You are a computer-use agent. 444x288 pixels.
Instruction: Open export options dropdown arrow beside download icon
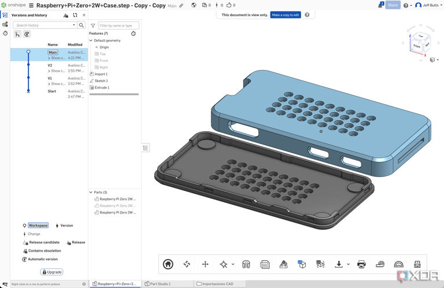[348, 264]
